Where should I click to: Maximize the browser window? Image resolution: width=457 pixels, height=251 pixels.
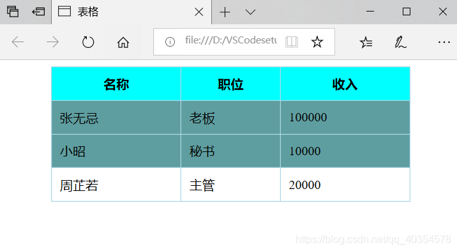(x=407, y=11)
